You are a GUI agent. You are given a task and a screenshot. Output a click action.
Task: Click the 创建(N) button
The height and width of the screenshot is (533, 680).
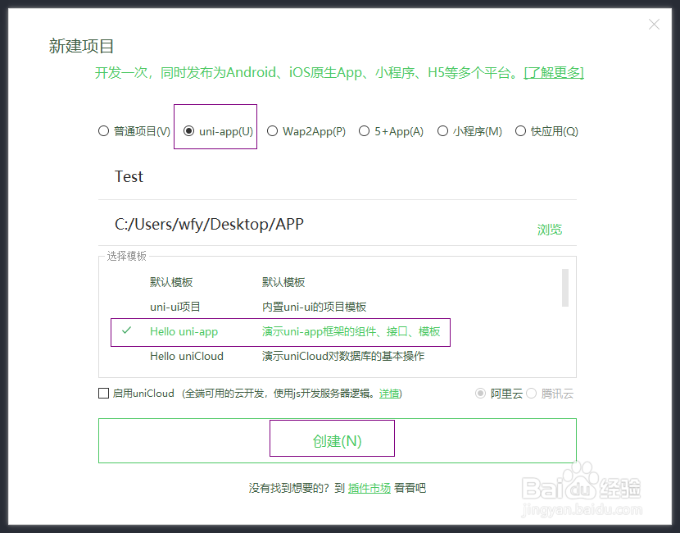(338, 441)
